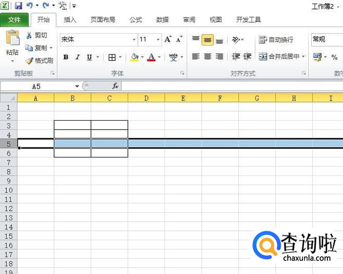Open the number format 常规 combo box

[327, 40]
